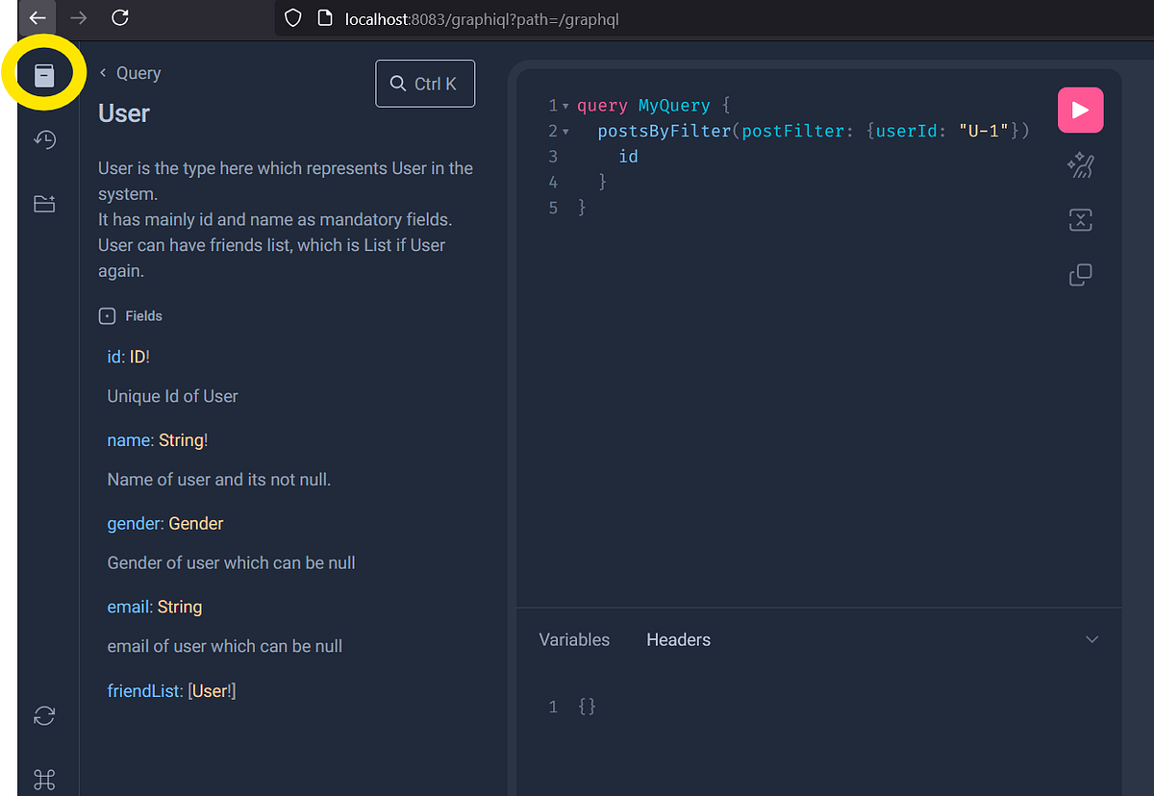
Task: Click the merge fragments icon
Action: point(1080,220)
